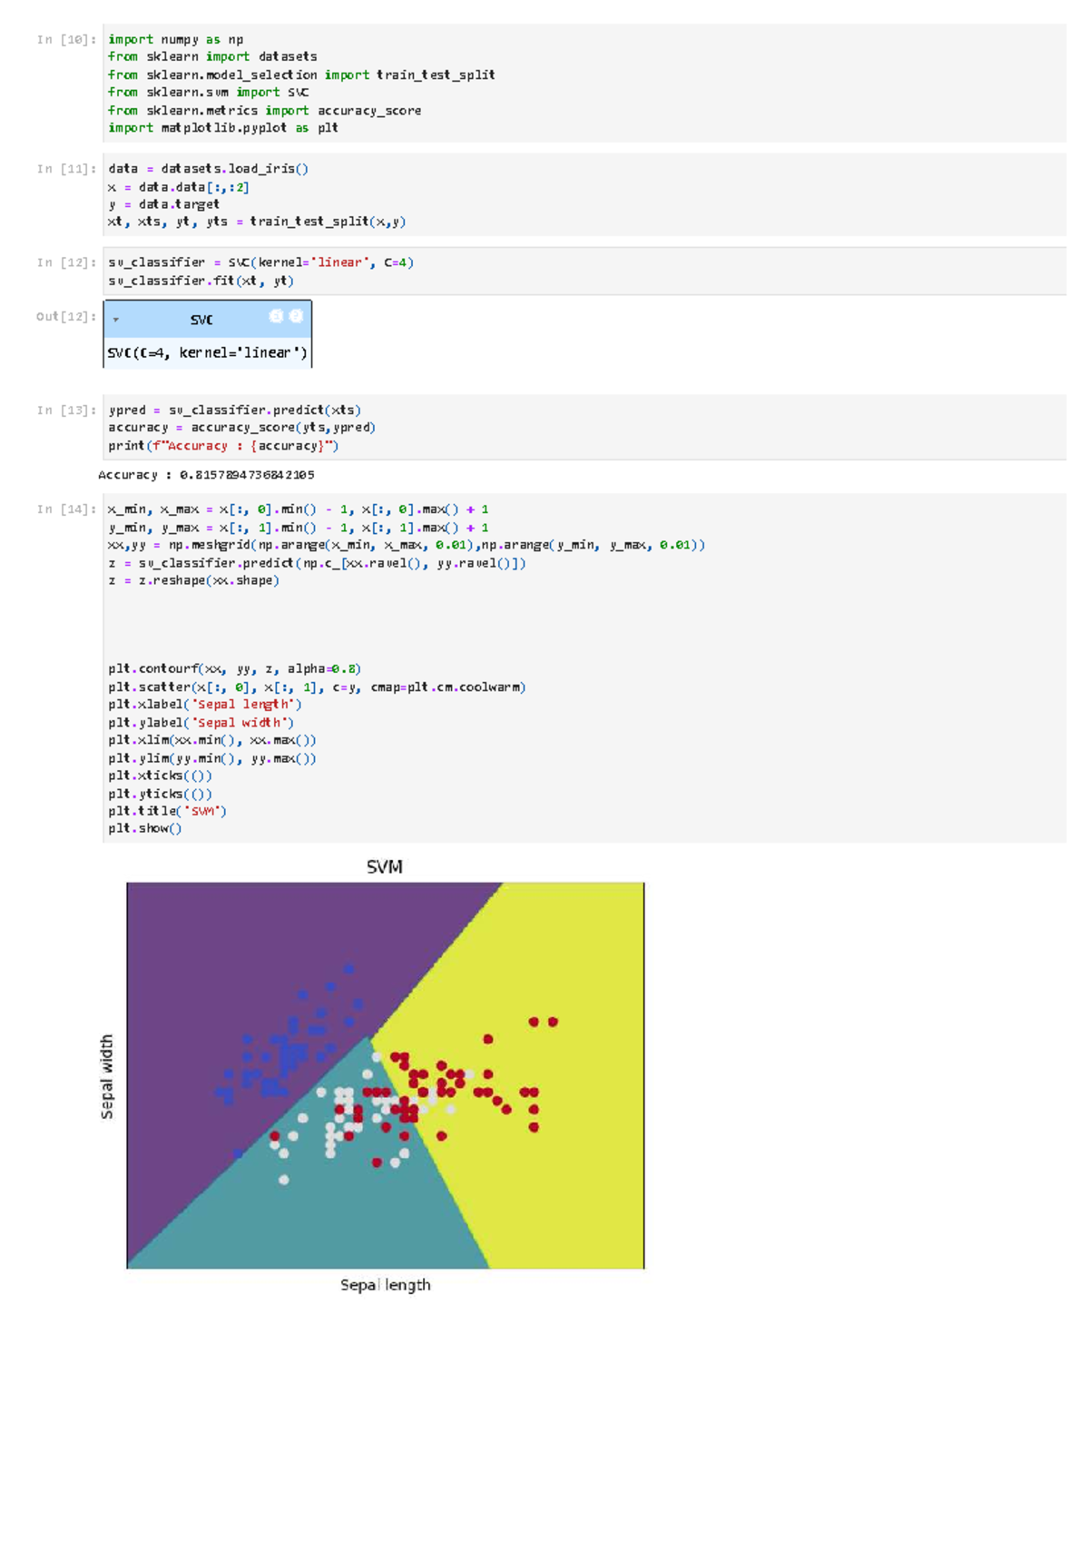Collapse the SVC estimator arrow
1089x1542 pixels.
pyautogui.click(x=116, y=320)
